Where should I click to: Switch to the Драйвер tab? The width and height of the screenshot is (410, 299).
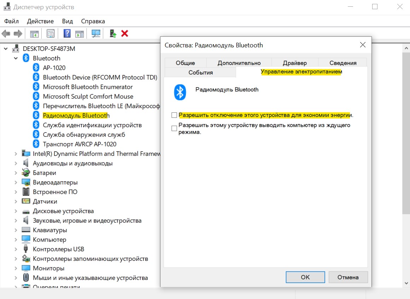(295, 63)
